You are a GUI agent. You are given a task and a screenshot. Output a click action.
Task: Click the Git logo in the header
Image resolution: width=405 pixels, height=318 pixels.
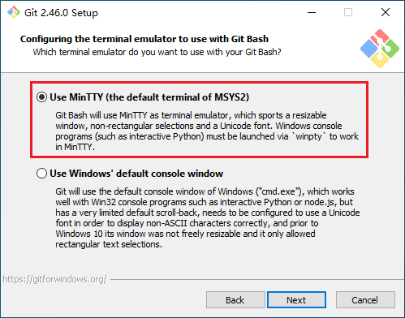pyautogui.click(x=380, y=49)
